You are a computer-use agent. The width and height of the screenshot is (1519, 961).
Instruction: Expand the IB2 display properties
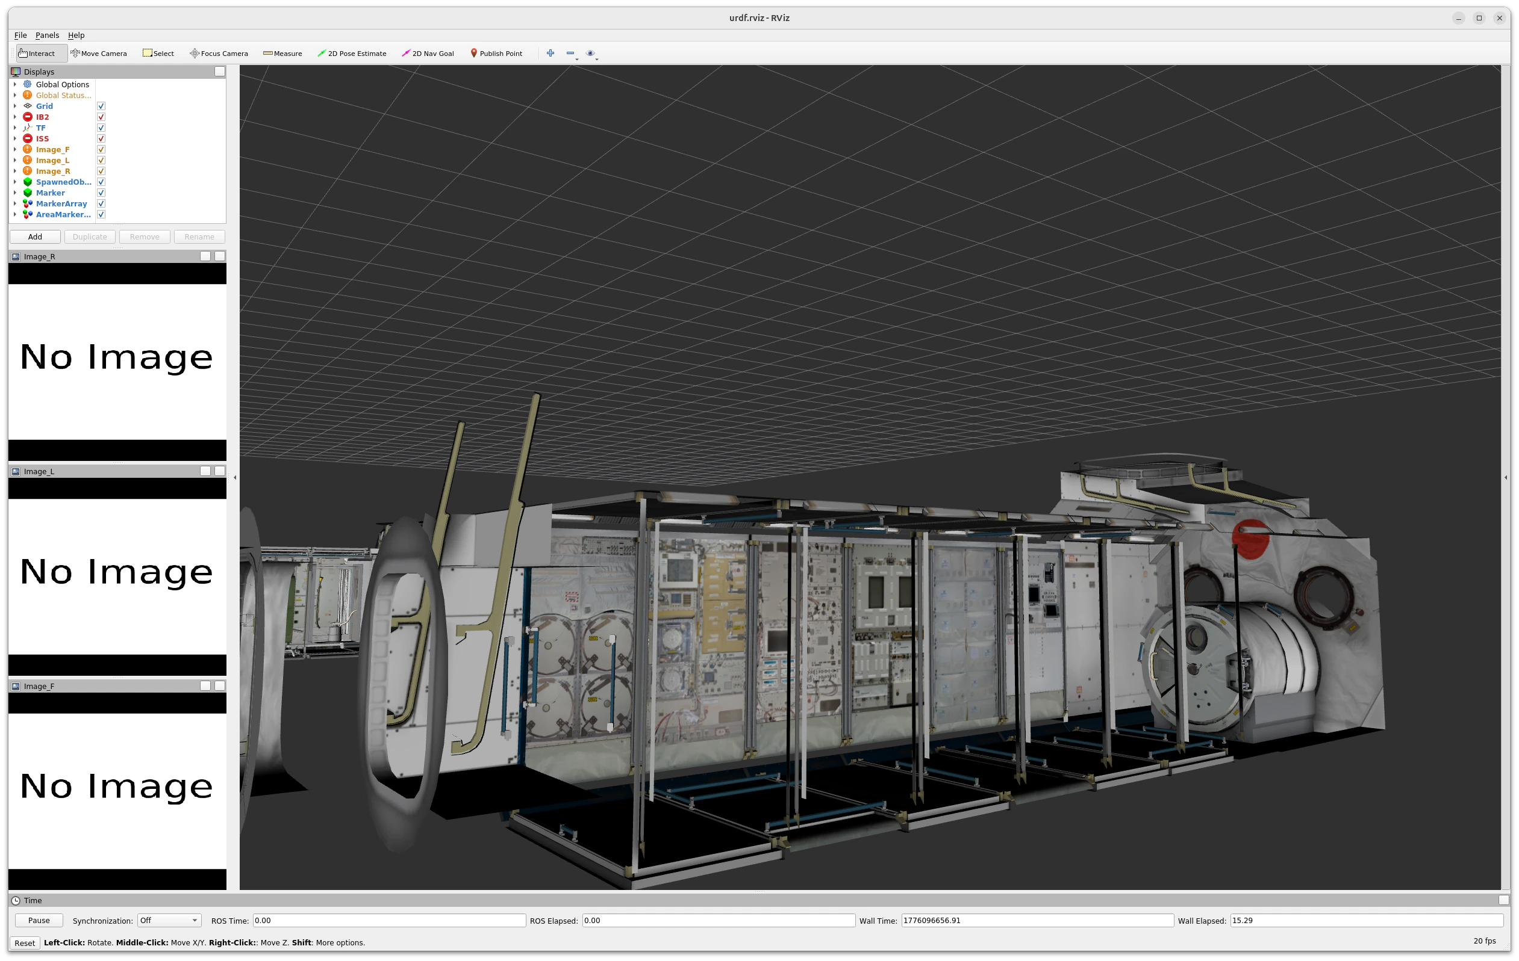[15, 117]
